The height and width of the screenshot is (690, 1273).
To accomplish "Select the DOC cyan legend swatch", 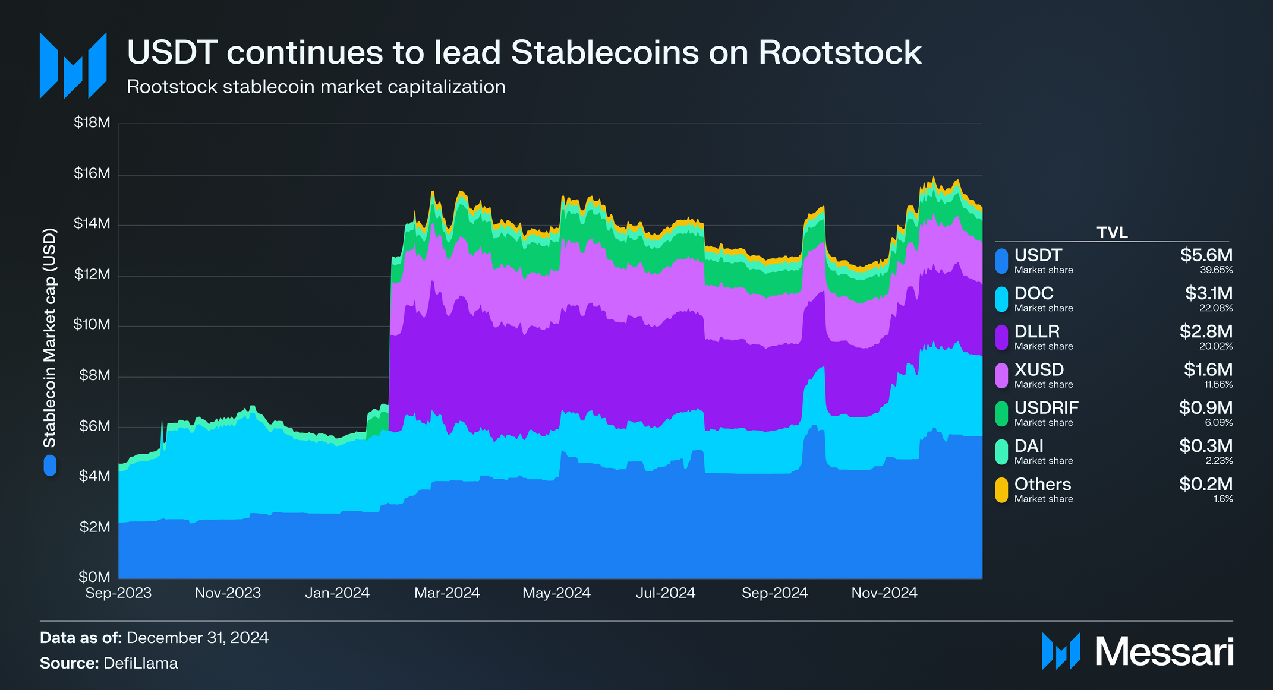I will pyautogui.click(x=1001, y=299).
